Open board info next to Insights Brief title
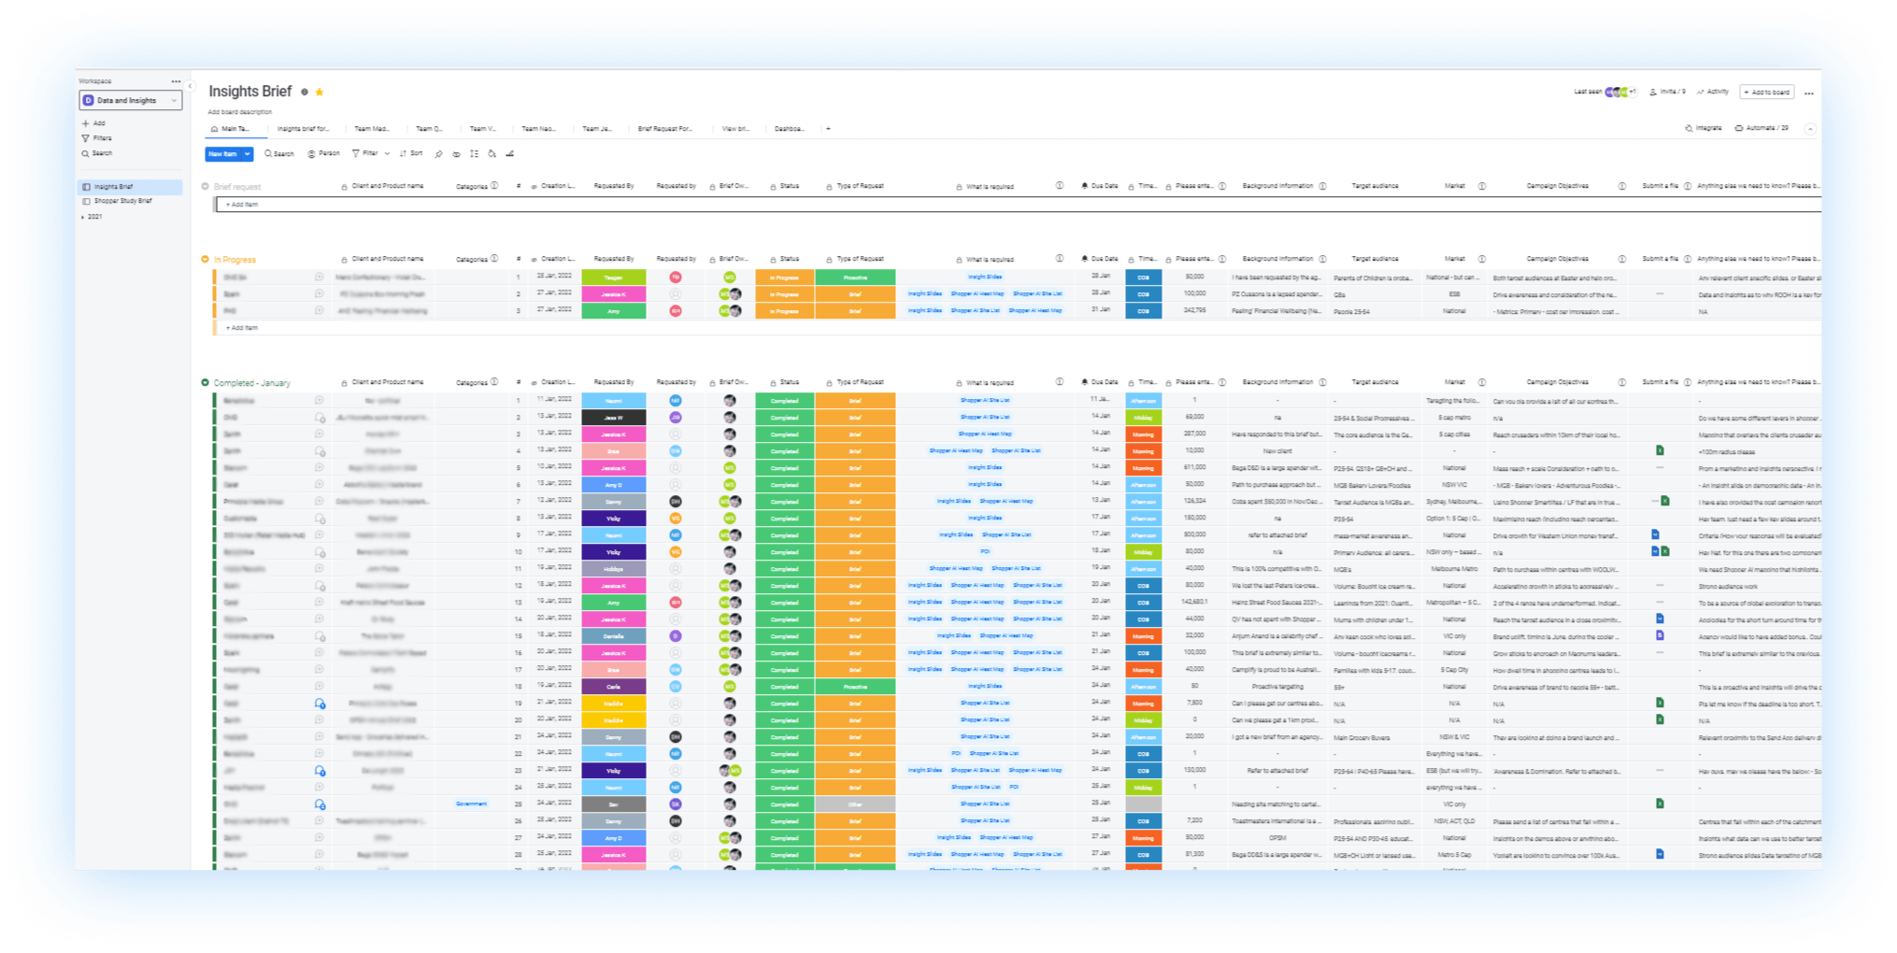 [x=305, y=92]
